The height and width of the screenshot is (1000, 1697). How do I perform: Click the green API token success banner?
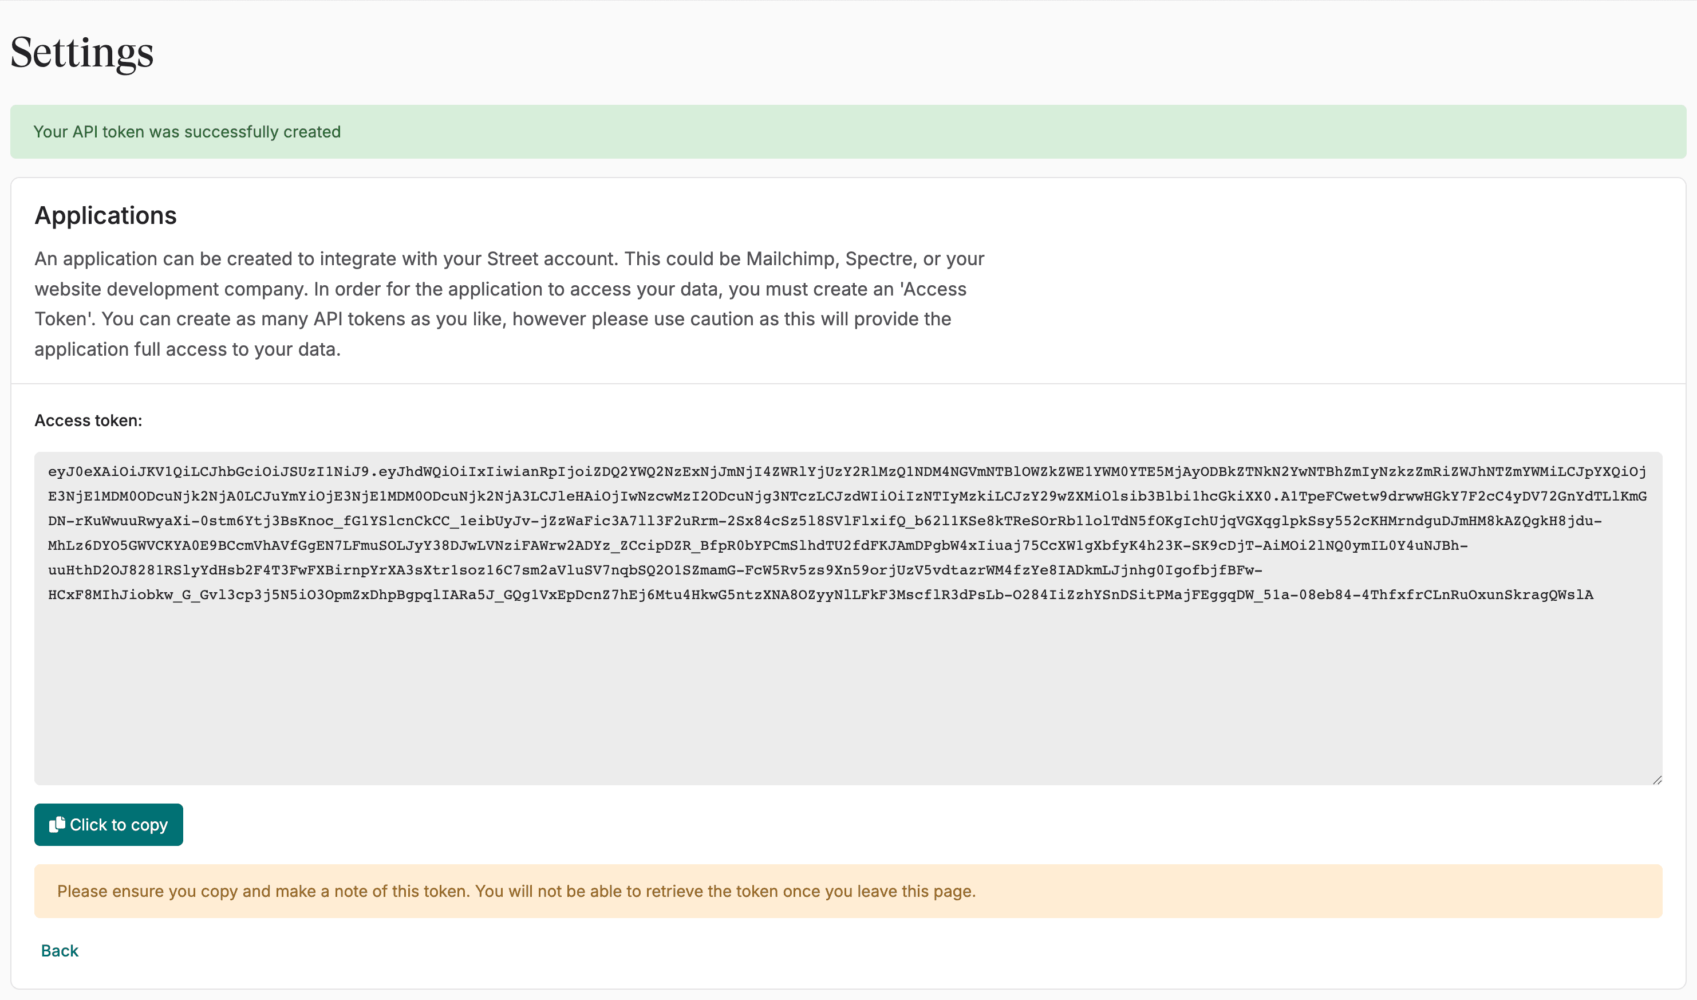(847, 132)
